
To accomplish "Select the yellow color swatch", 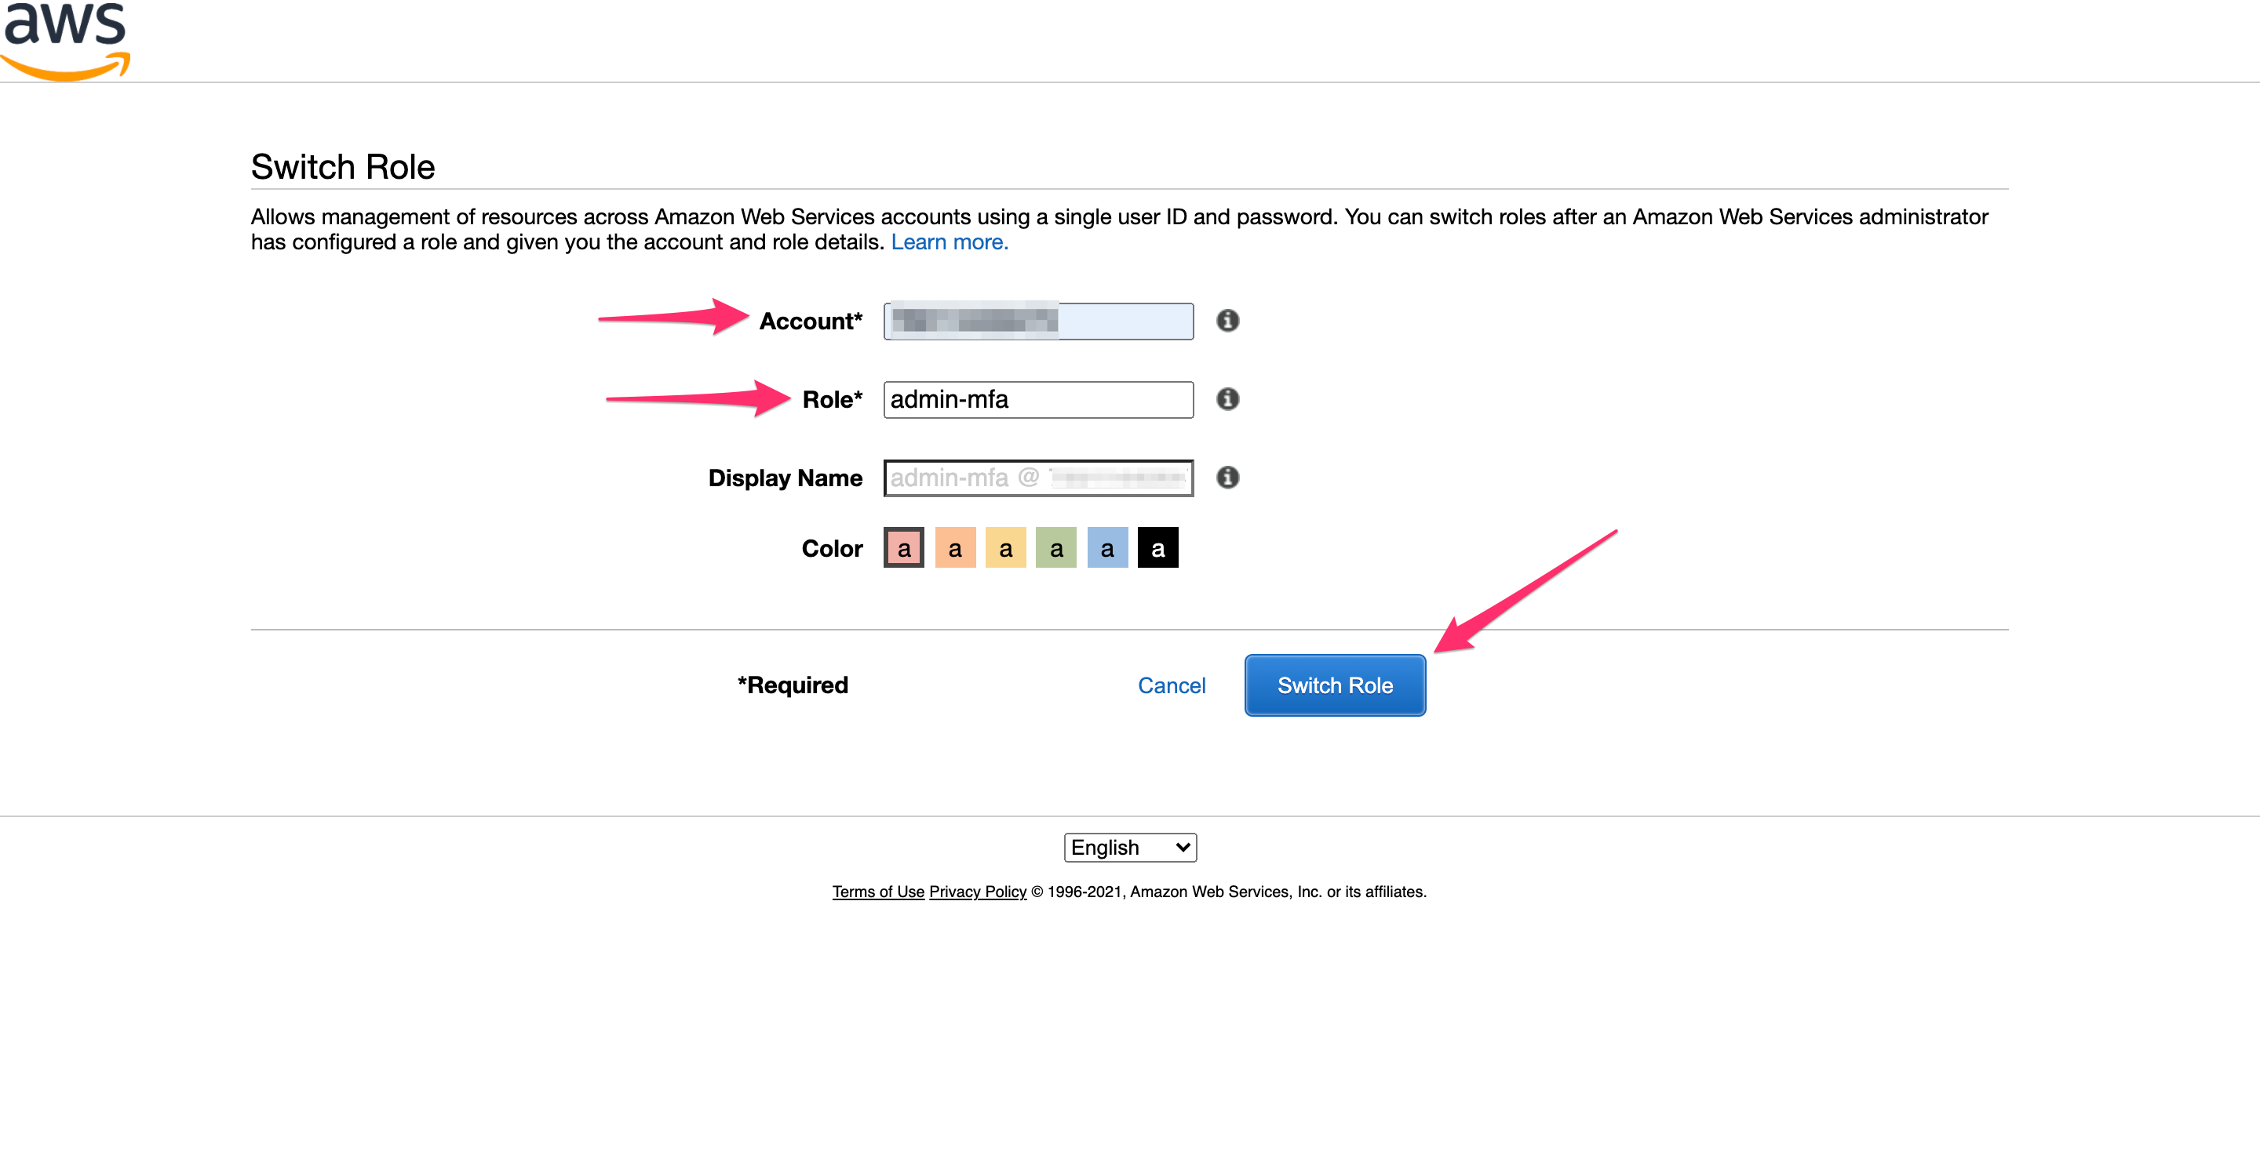I will [x=1005, y=548].
